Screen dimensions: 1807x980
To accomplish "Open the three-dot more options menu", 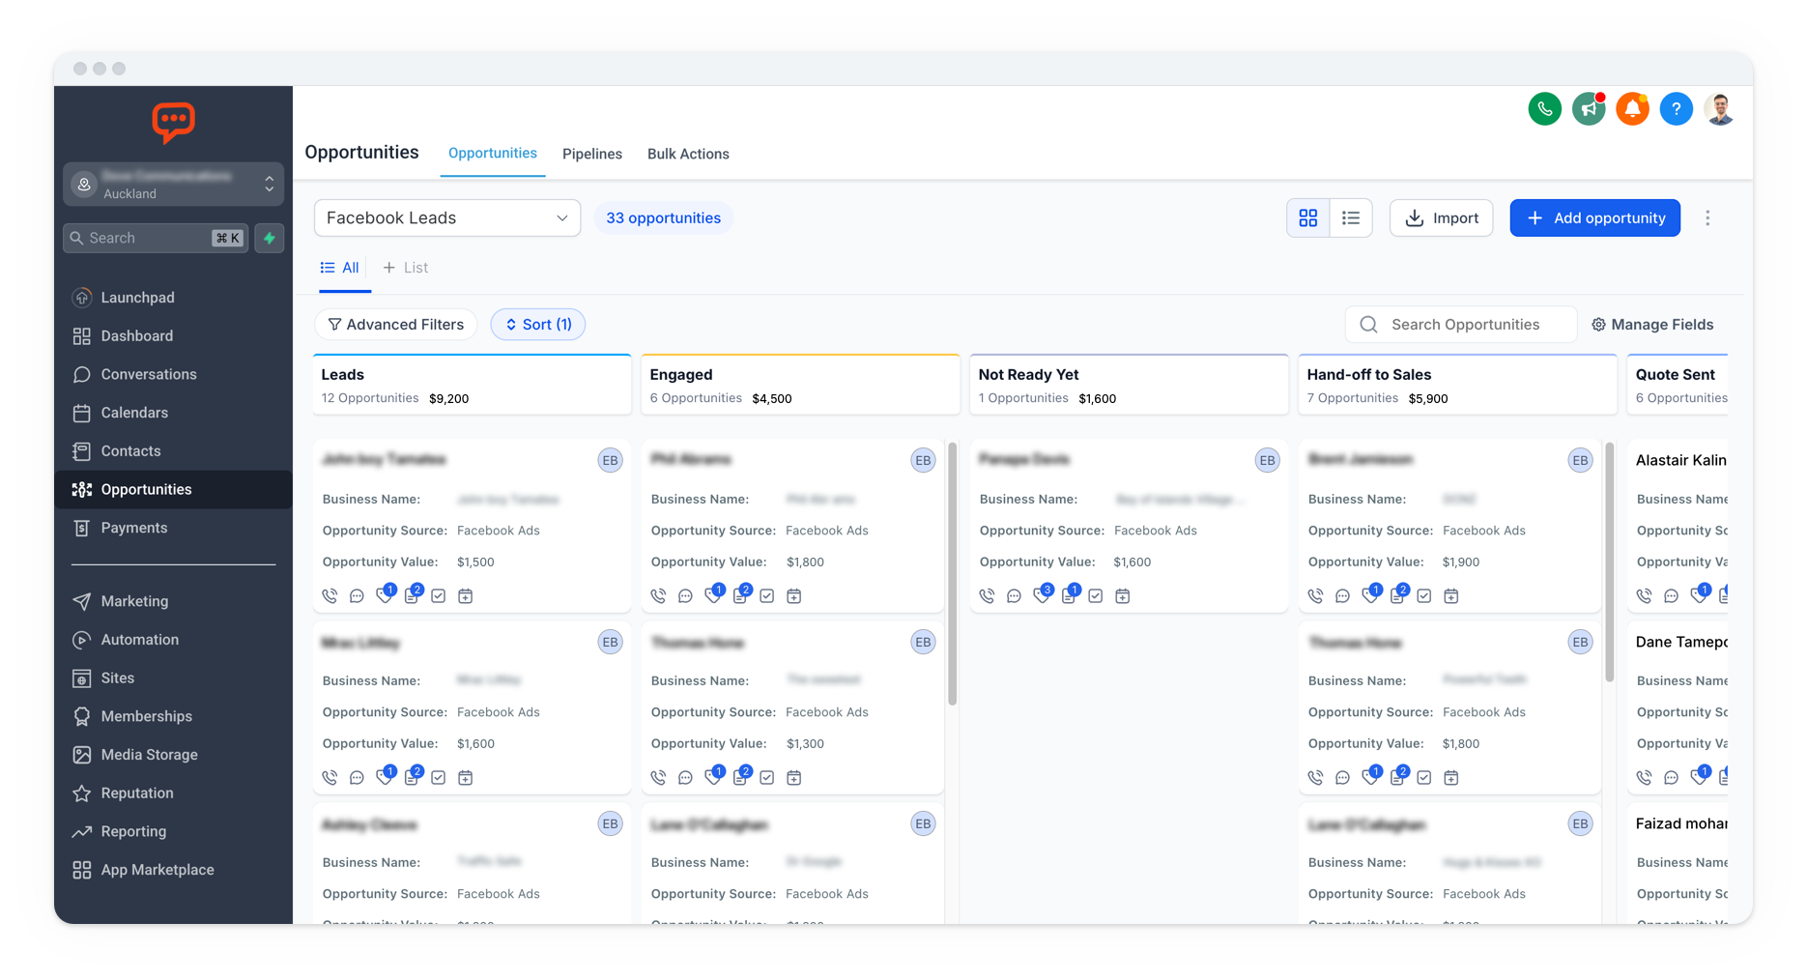I will coord(1707,218).
